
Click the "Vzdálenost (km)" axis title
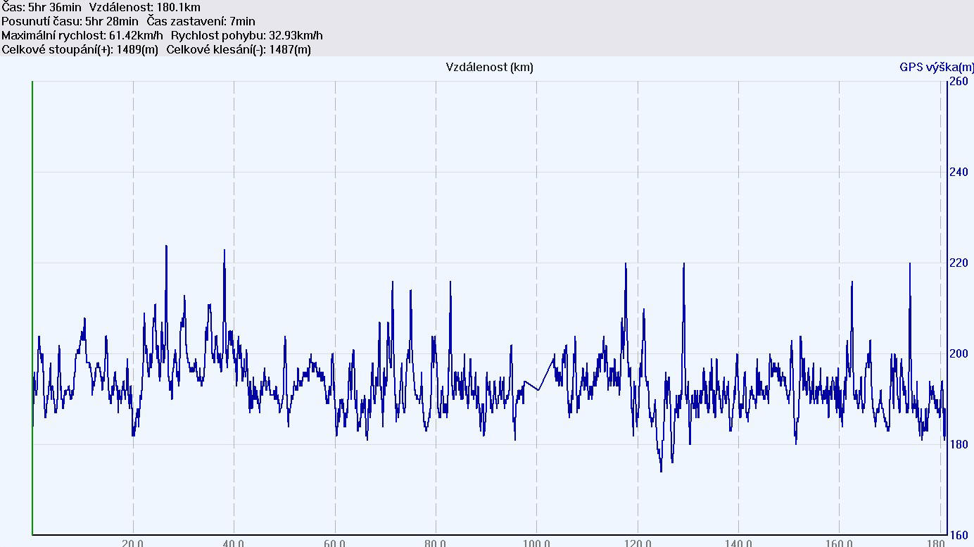coord(489,68)
